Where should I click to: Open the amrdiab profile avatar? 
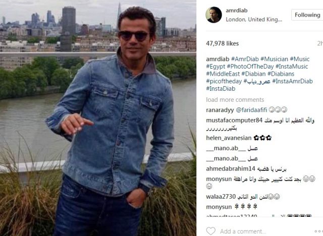[213, 15]
